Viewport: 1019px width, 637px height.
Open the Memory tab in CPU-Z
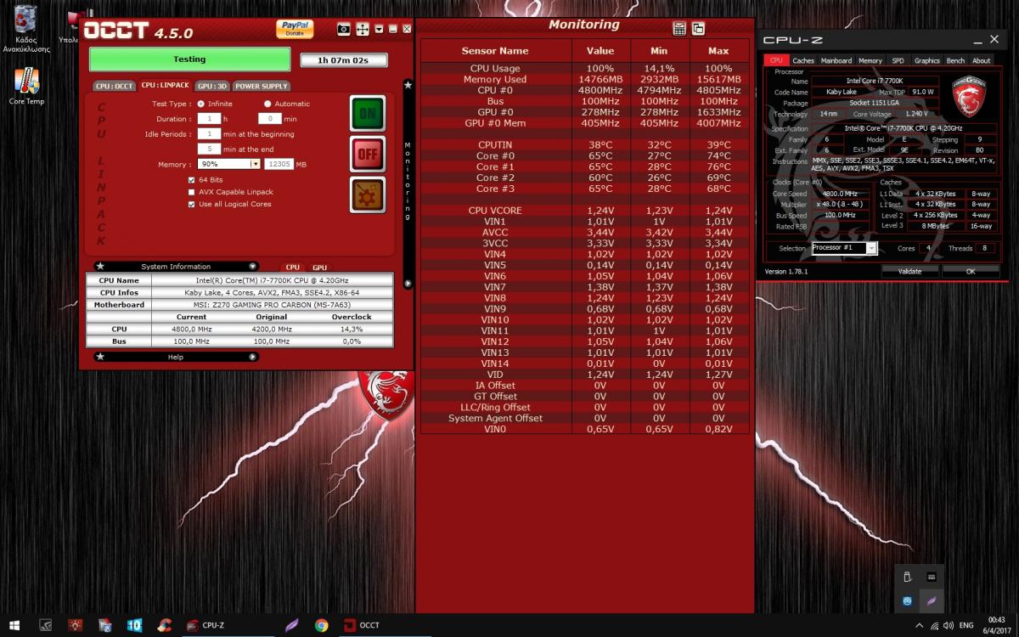870,60
